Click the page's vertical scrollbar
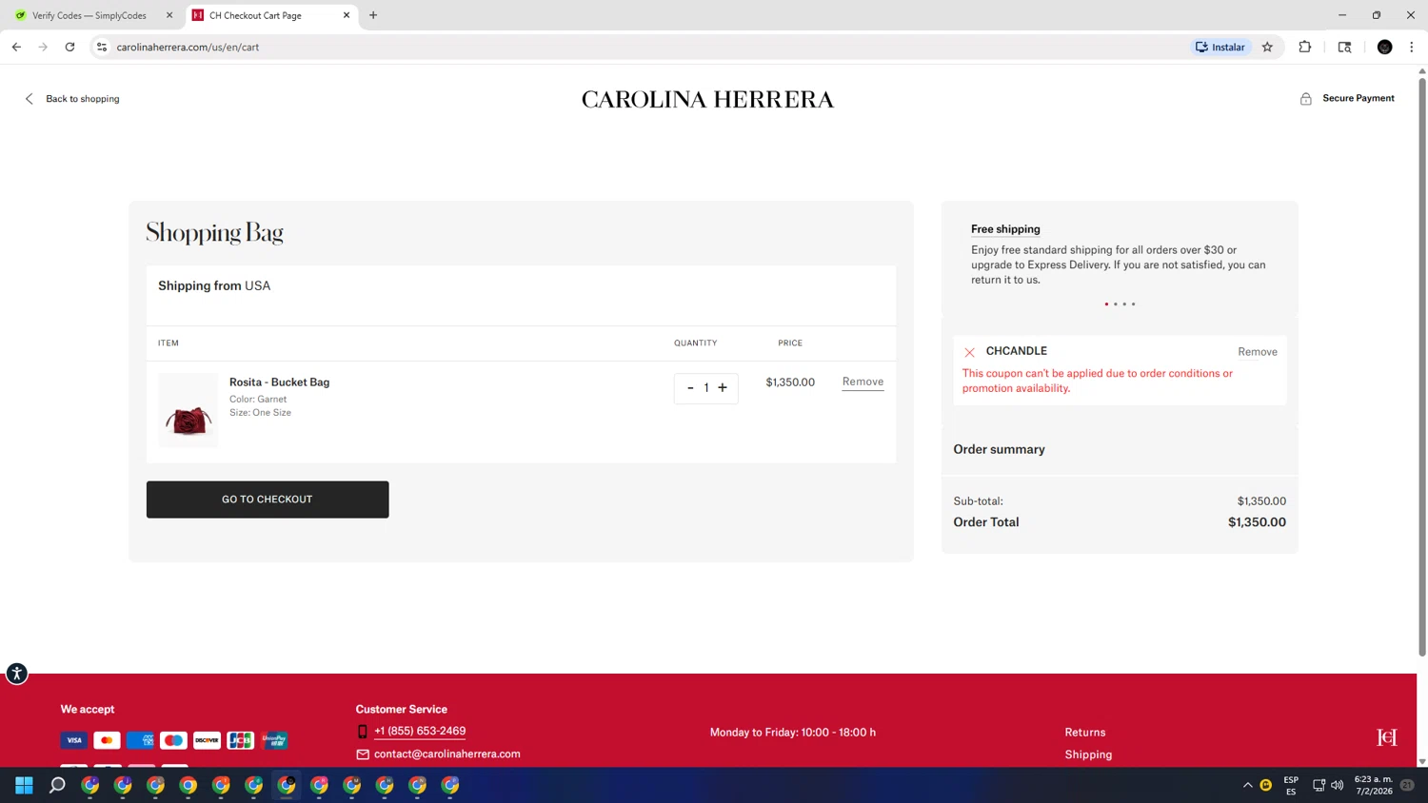The width and height of the screenshot is (1428, 803). pyautogui.click(x=1422, y=366)
